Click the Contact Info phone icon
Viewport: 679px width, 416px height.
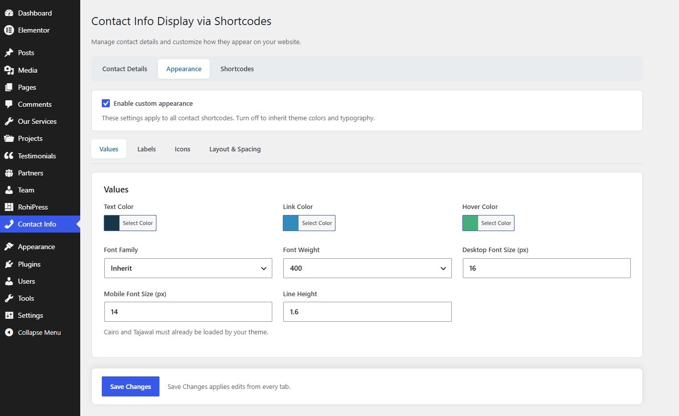[9, 224]
